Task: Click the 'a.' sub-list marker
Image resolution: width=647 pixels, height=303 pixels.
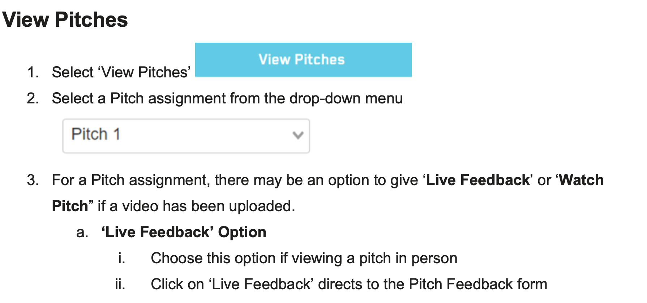Action: [82, 232]
